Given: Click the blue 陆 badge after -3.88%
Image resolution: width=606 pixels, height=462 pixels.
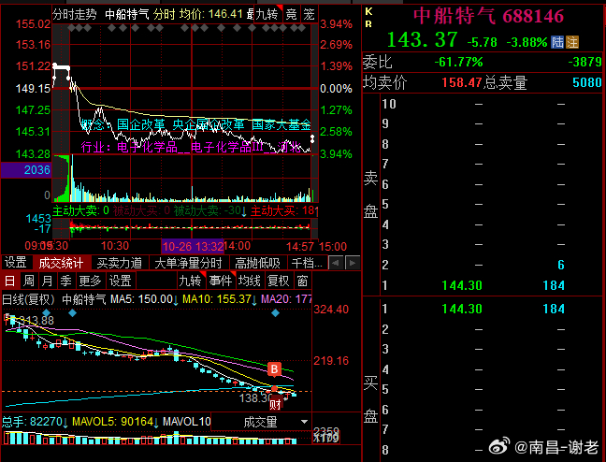Looking at the screenshot, I should pyautogui.click(x=557, y=42).
